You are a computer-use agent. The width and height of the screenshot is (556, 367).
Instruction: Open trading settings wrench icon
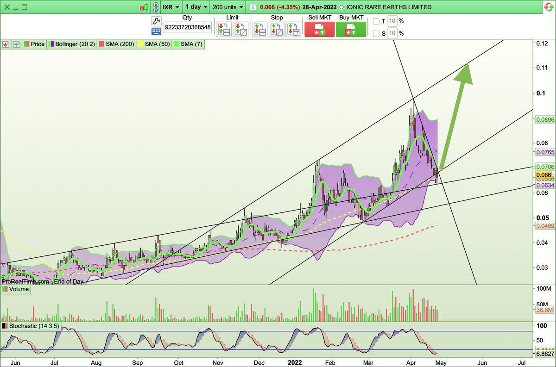(156, 21)
